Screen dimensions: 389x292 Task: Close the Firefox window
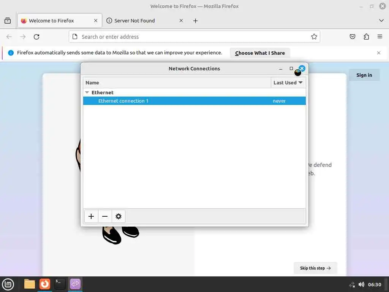383,6
